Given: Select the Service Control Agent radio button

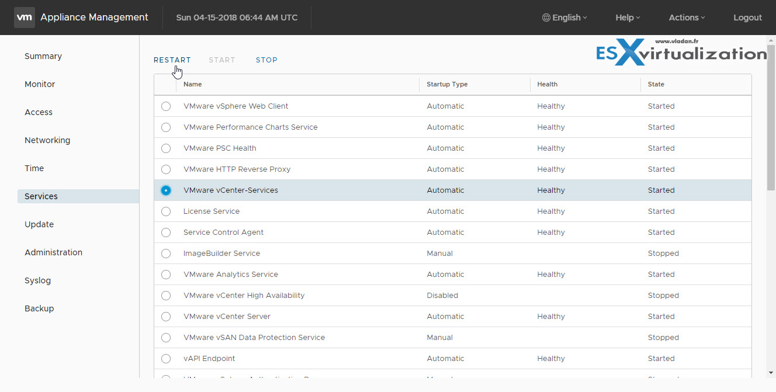Looking at the screenshot, I should 166,233.
